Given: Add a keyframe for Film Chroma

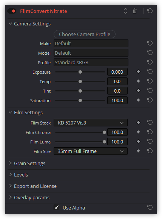Looking at the screenshot, I should coord(138,132).
